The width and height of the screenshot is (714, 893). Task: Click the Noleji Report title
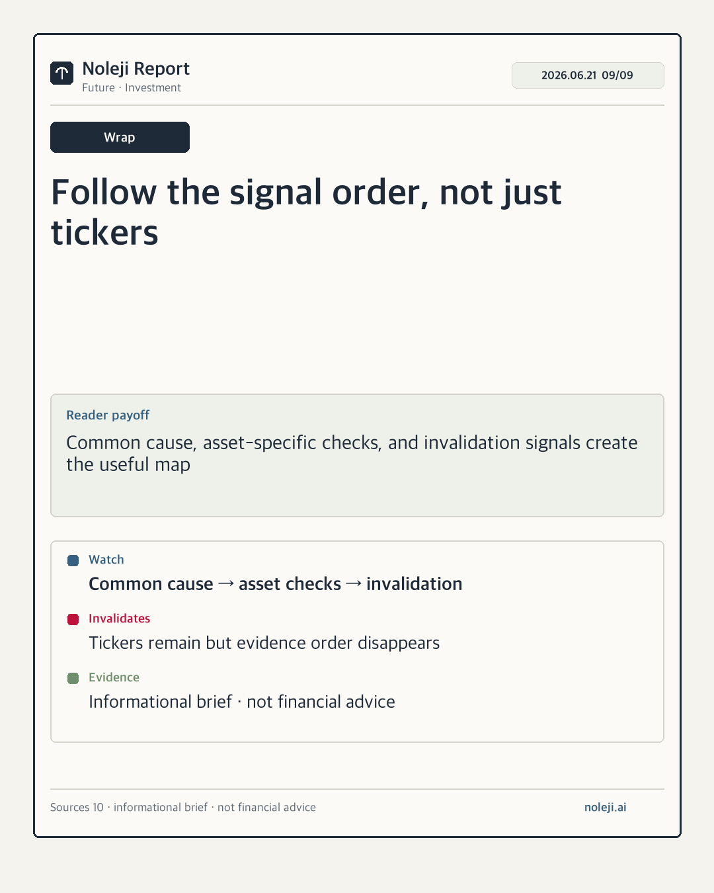click(136, 69)
